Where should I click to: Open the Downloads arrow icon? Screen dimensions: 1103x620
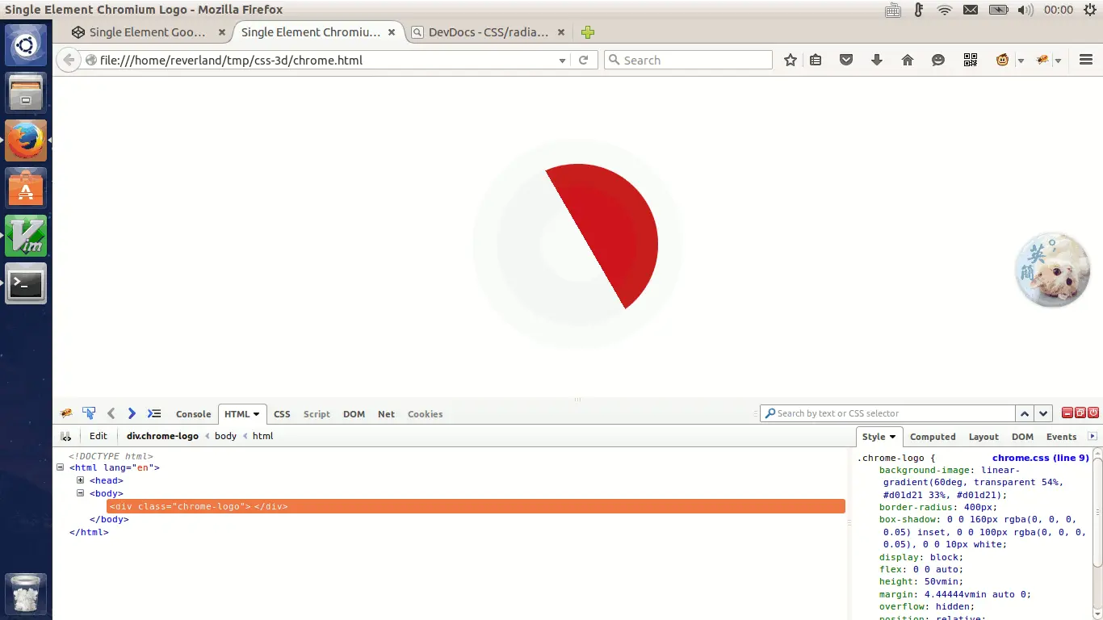877,60
